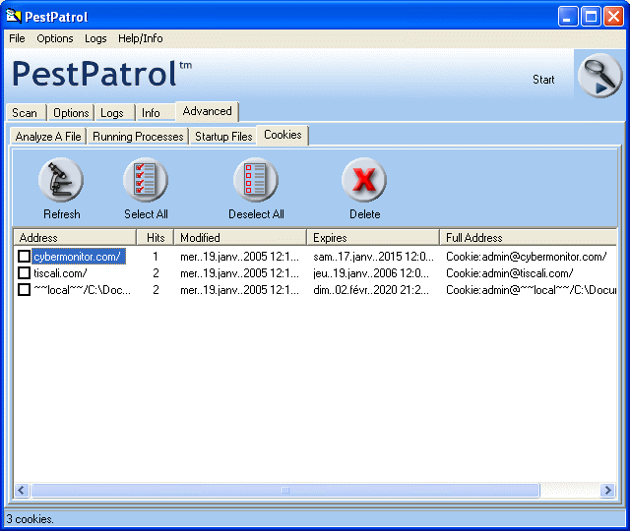Close the PestPatrol window

click(x=614, y=17)
